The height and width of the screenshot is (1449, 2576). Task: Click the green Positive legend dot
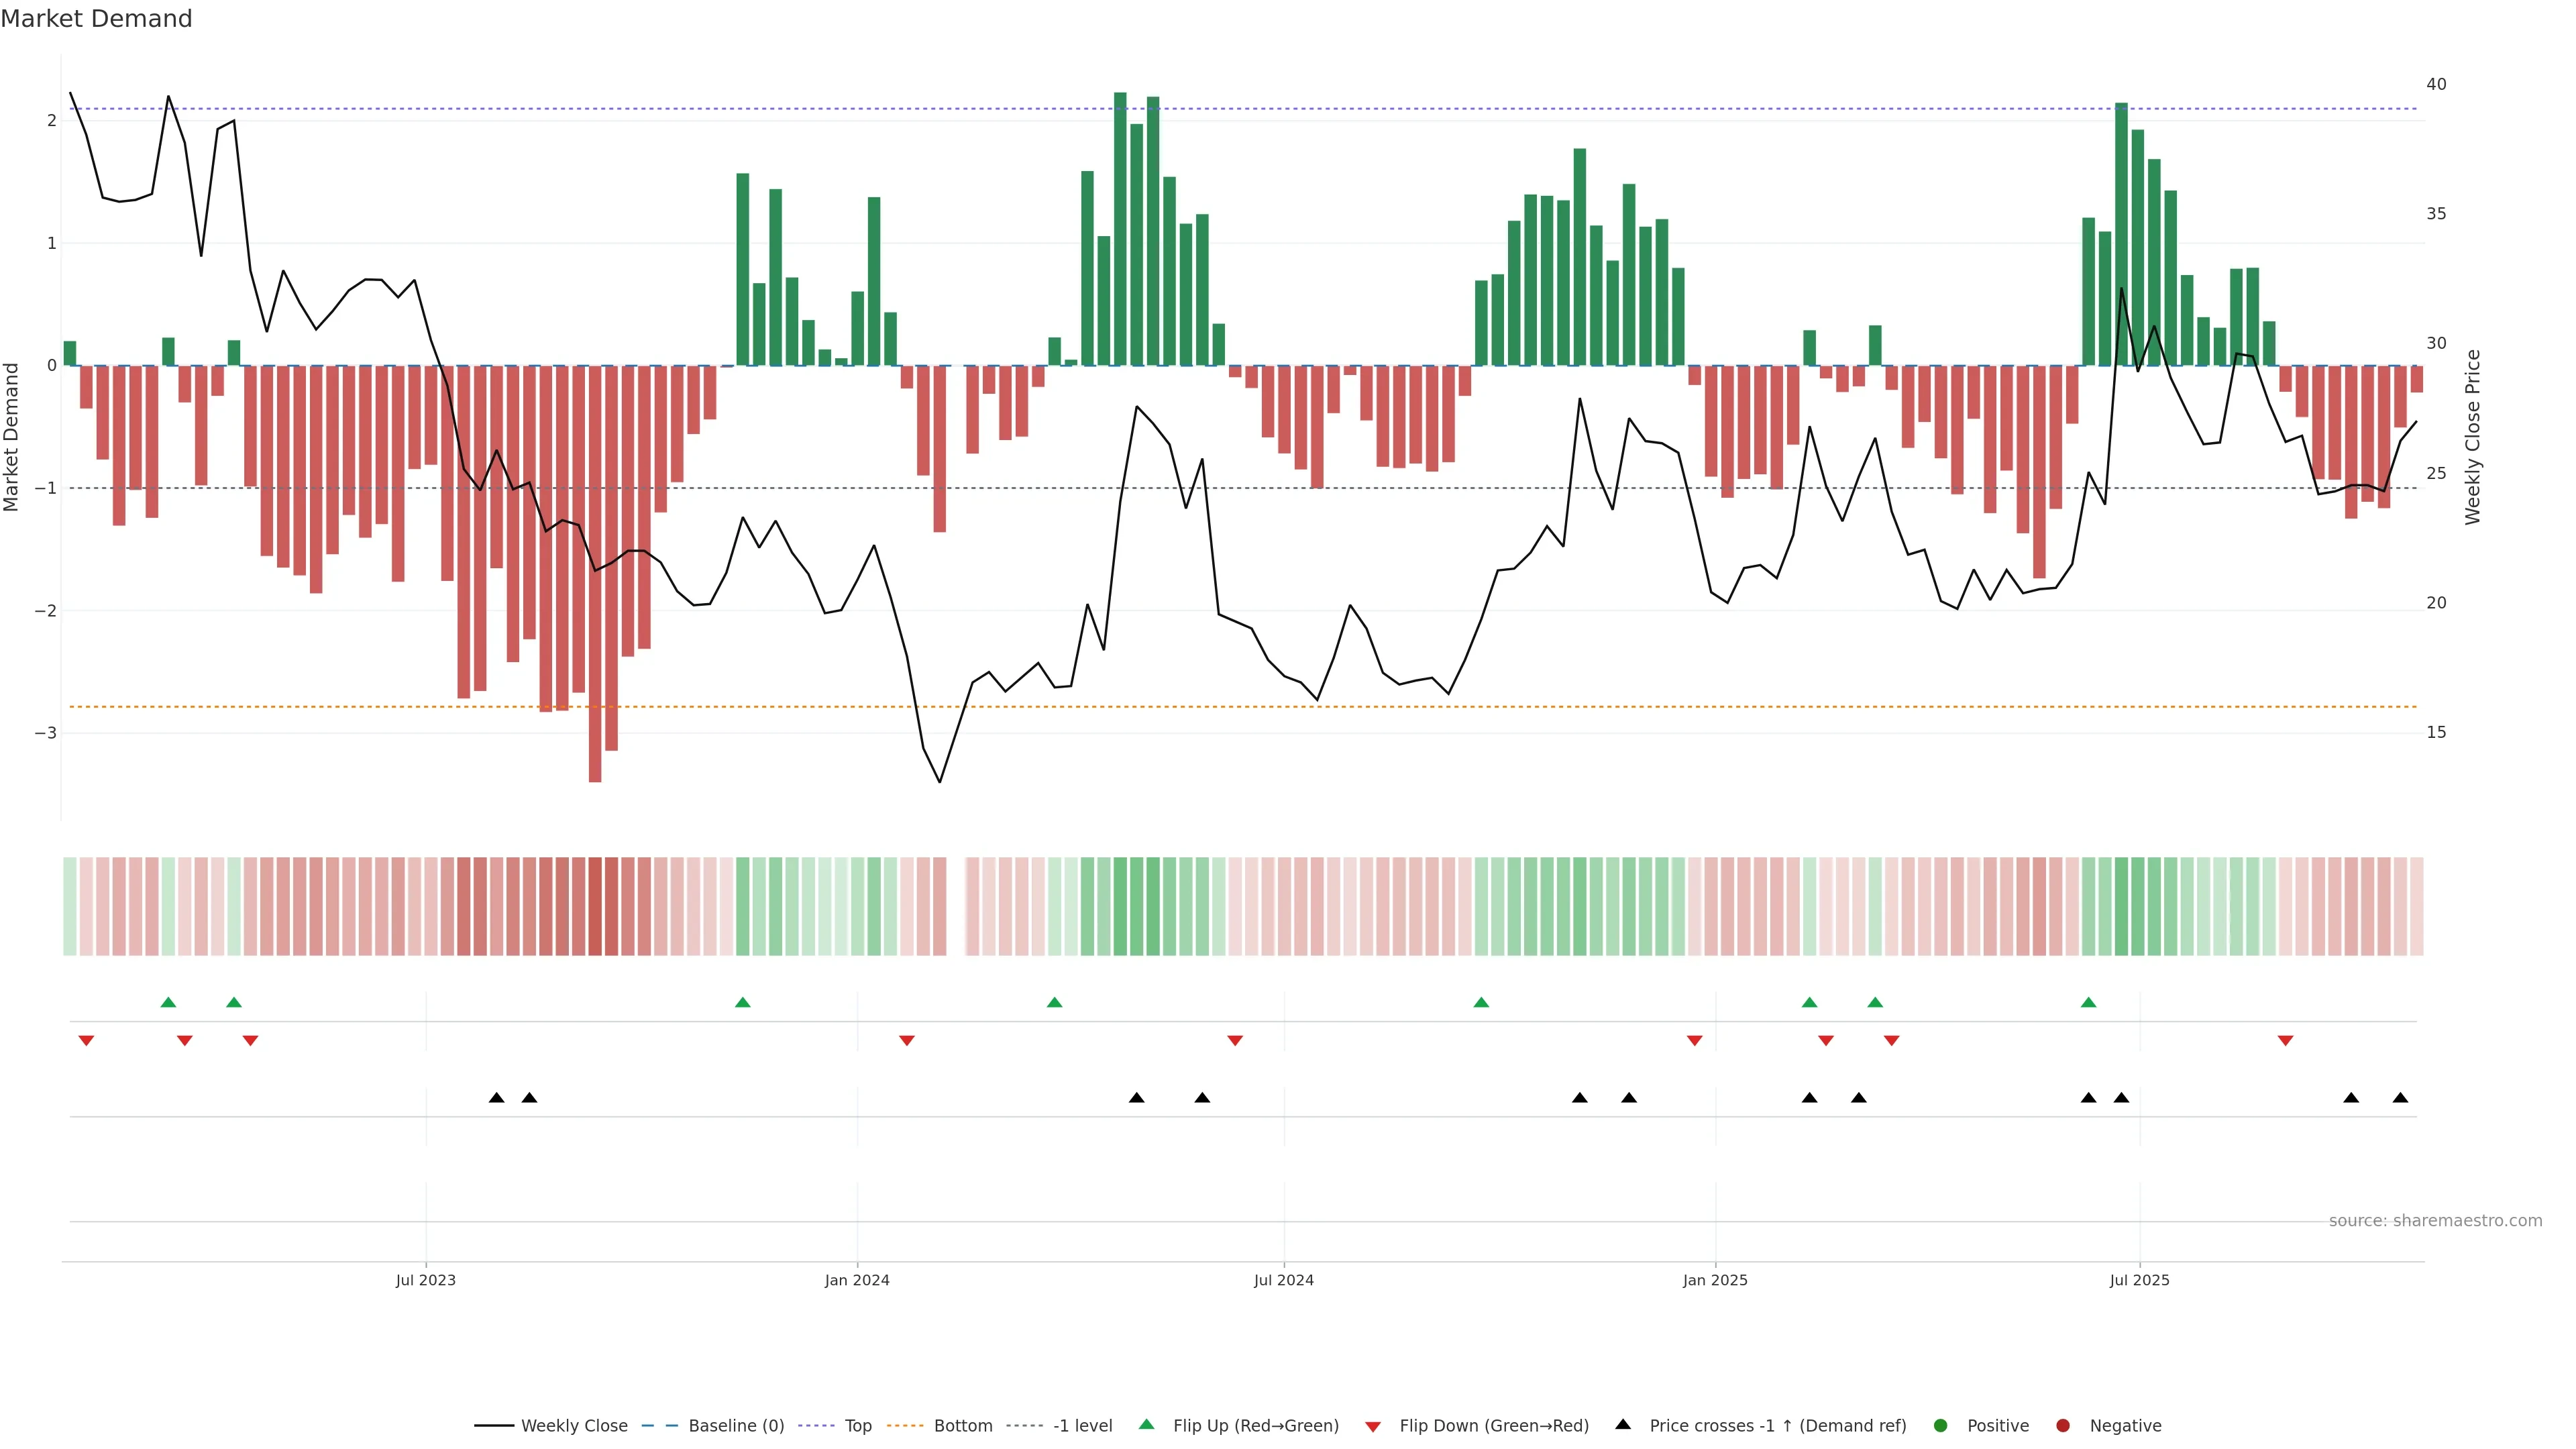point(1941,1426)
